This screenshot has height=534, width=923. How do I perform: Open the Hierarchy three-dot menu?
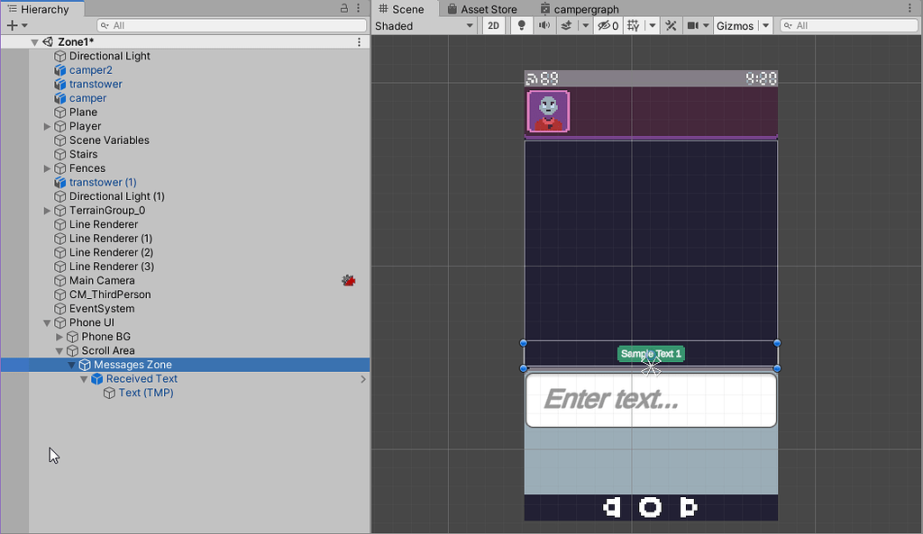(358, 8)
